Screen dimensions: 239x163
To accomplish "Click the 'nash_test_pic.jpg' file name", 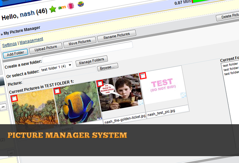I will 161,113.
